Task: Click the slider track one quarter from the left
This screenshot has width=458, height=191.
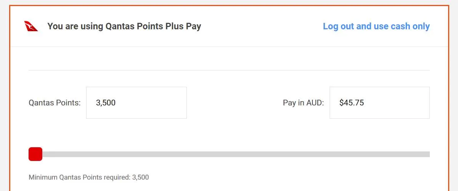Action: 129,154
